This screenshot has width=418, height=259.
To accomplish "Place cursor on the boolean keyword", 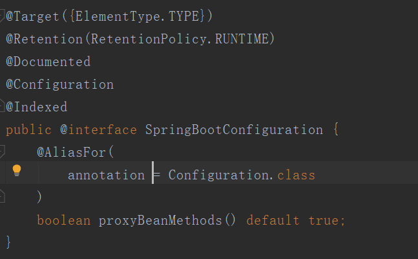I will coord(63,220).
